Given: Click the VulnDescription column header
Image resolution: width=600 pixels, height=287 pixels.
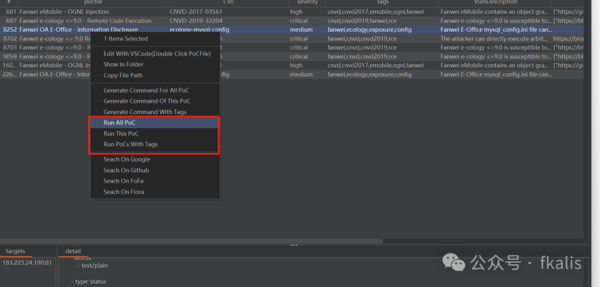Looking at the screenshot, I should 495,2.
